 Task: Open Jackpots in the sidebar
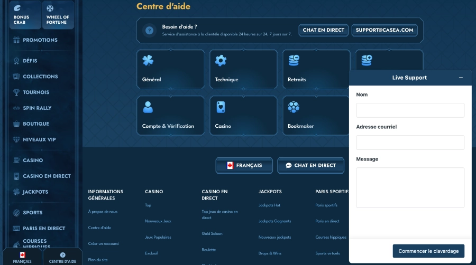35,192
